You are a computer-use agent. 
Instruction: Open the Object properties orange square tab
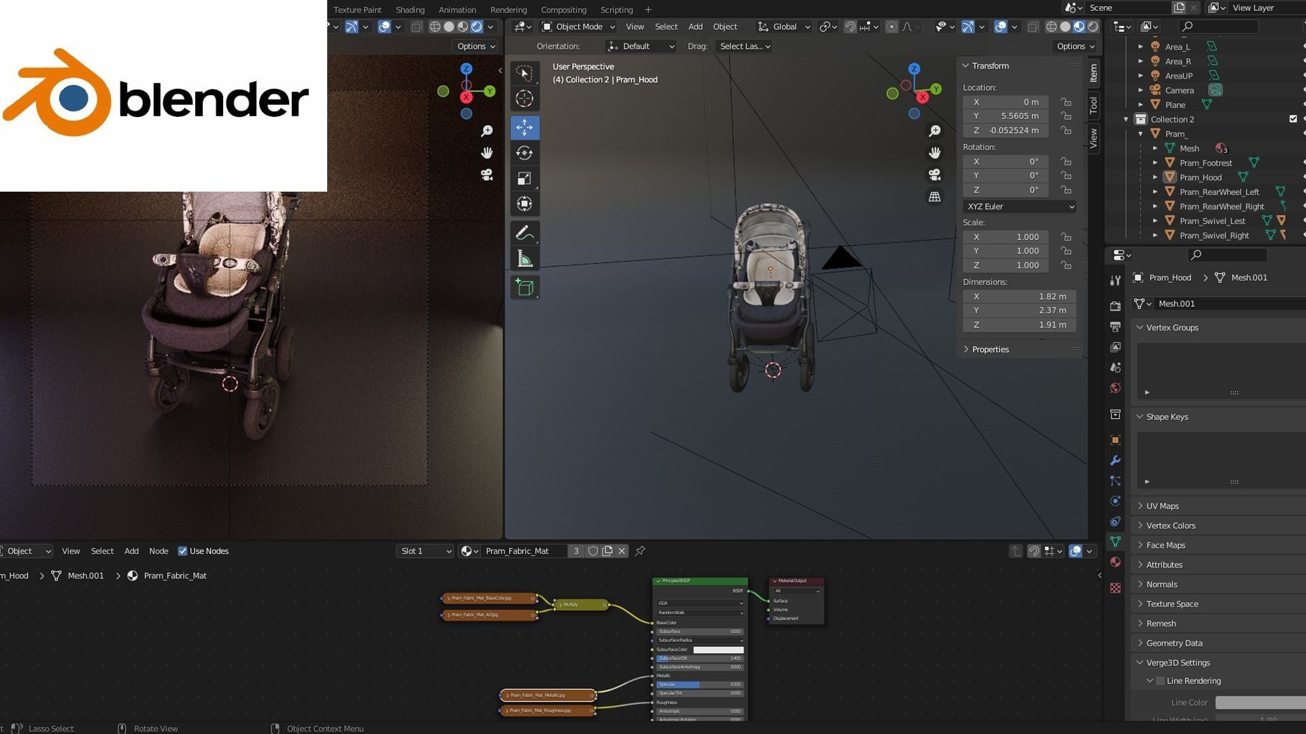[1115, 440]
